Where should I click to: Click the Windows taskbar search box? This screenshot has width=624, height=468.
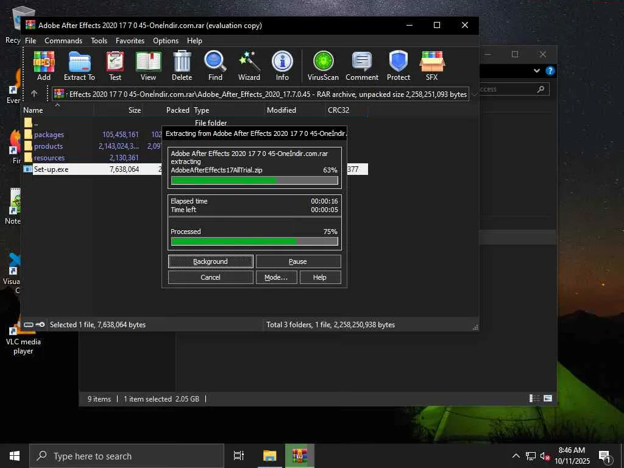[127, 456]
